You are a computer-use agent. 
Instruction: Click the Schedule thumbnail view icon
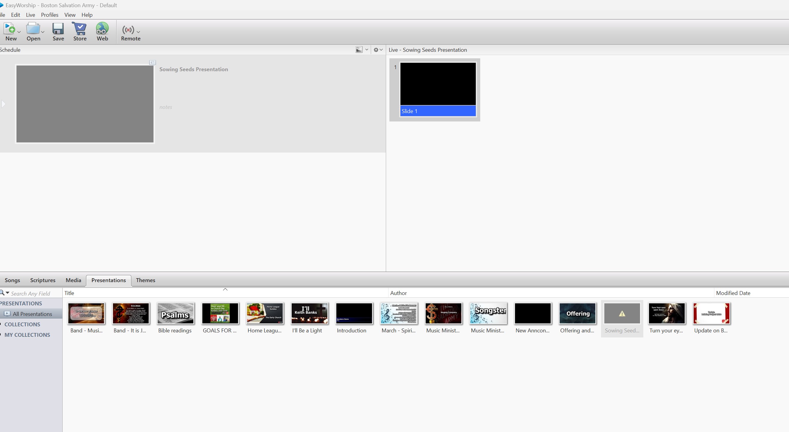(359, 50)
